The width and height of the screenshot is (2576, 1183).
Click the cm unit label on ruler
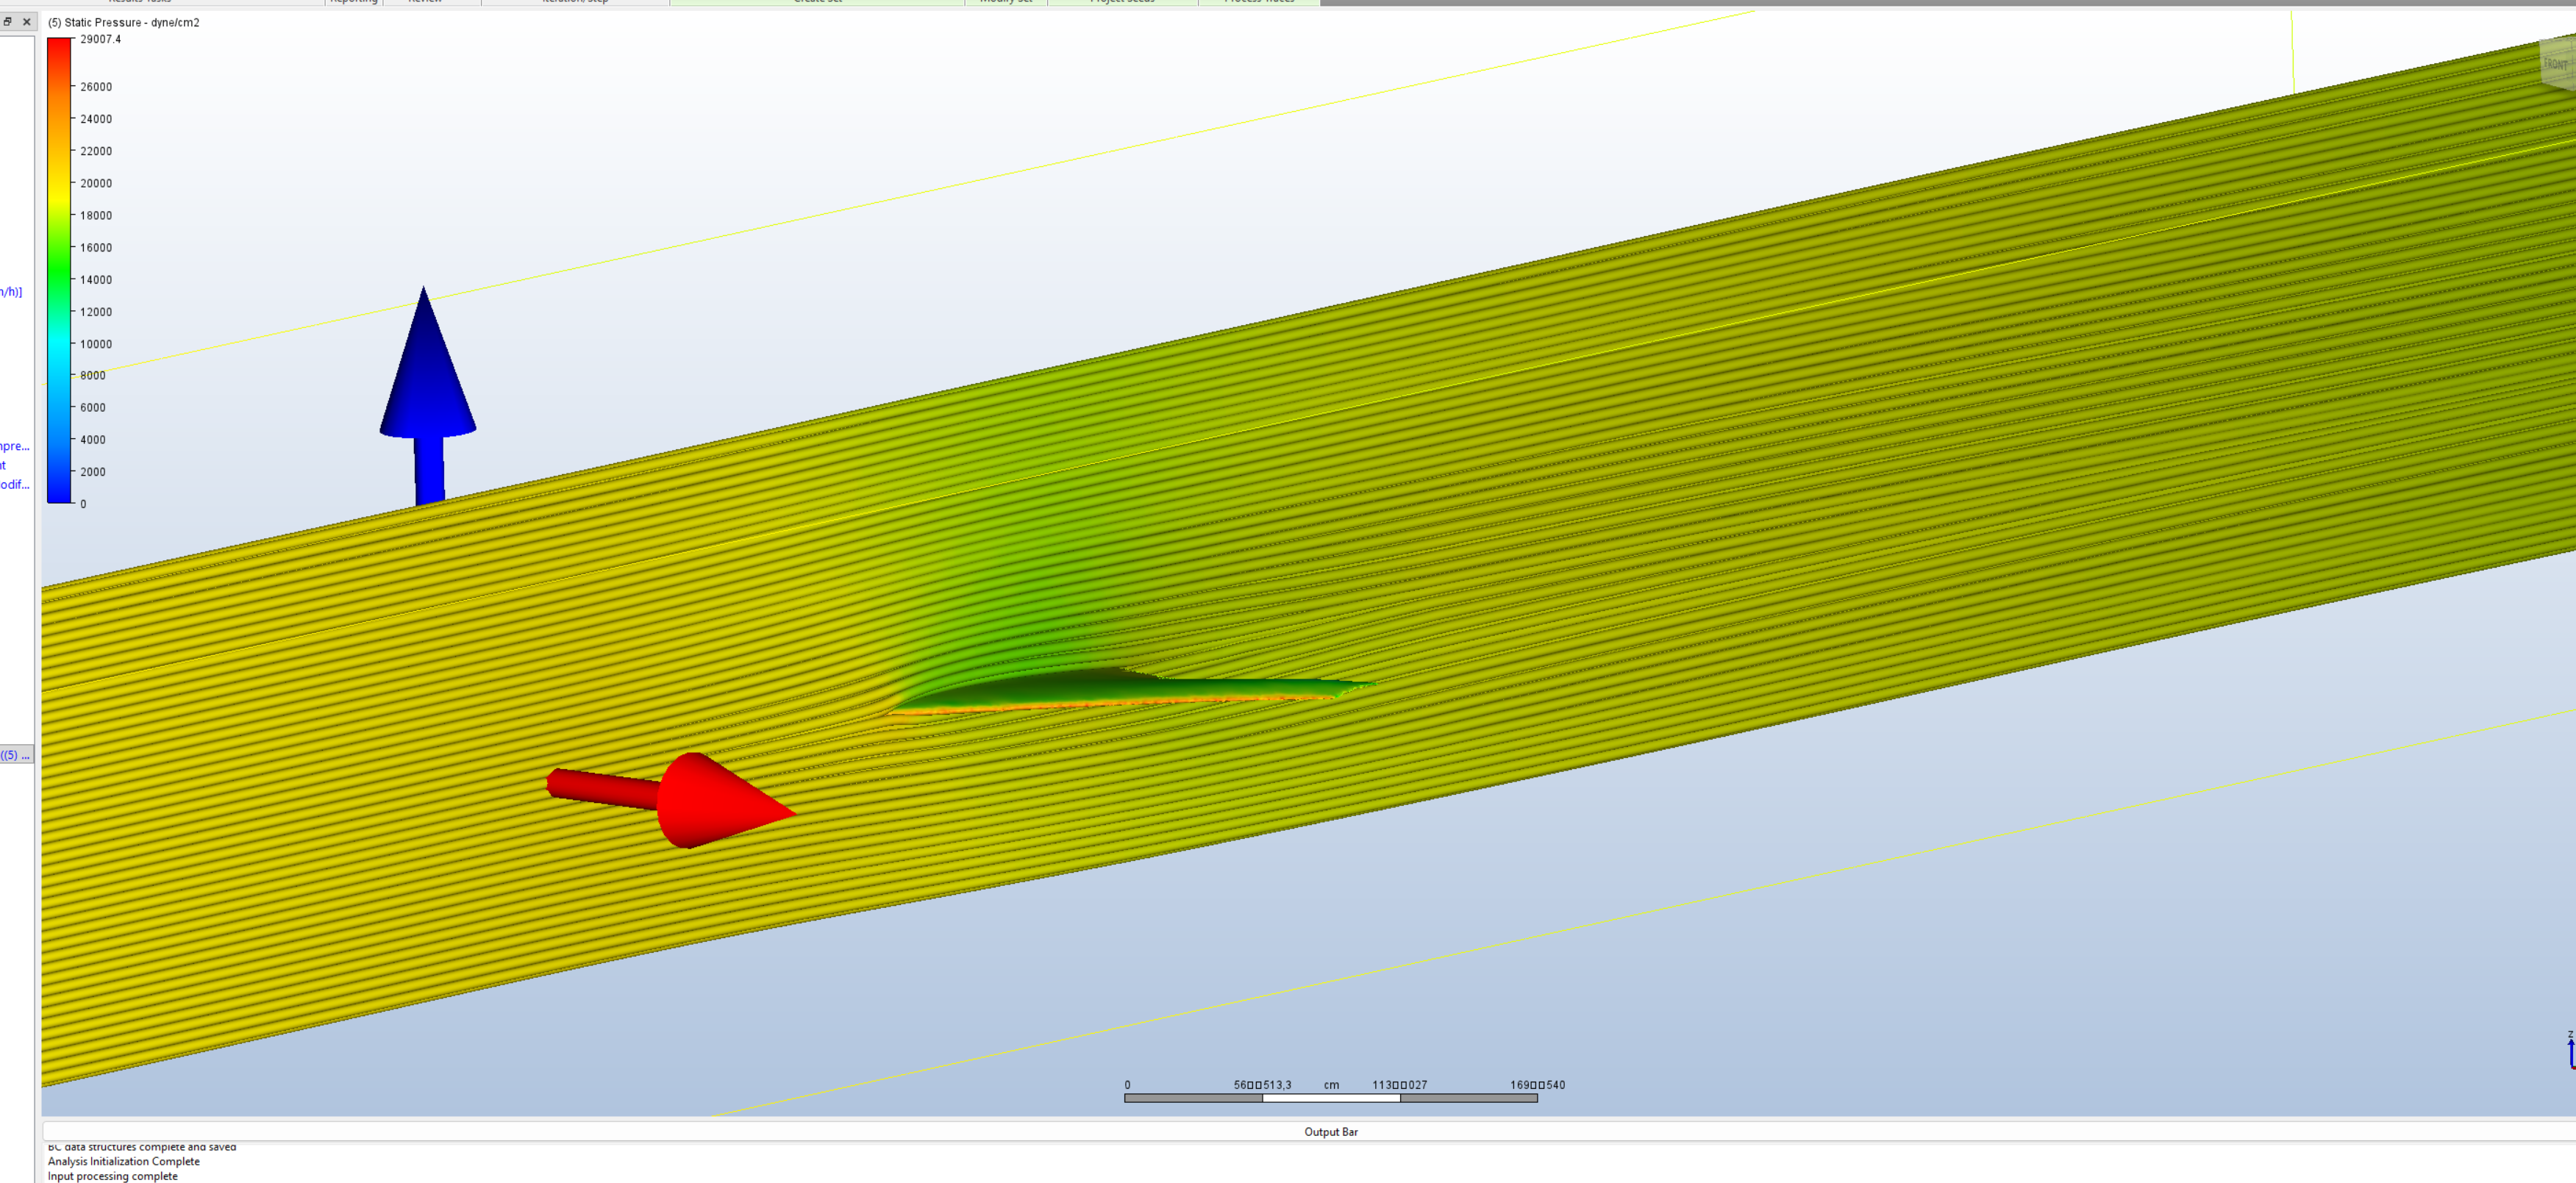point(1331,1085)
